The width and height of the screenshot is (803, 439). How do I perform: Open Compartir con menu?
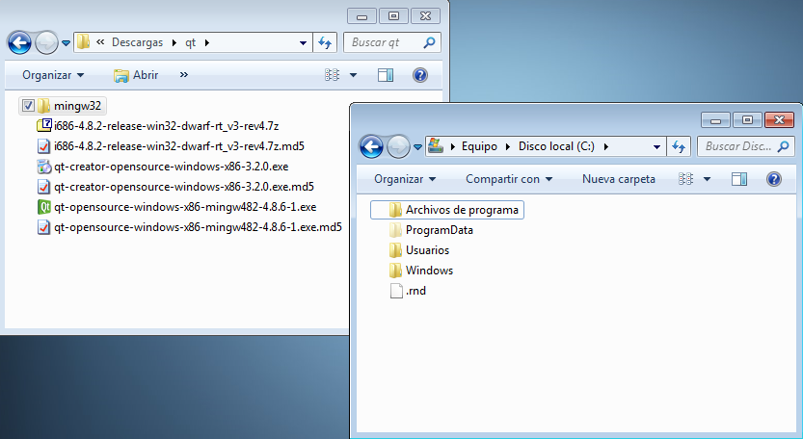click(x=509, y=179)
